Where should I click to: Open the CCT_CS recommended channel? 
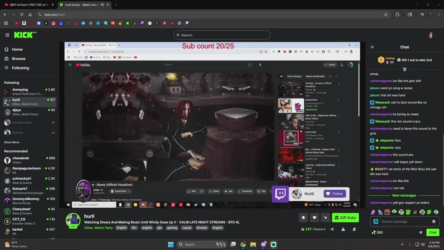(29, 221)
